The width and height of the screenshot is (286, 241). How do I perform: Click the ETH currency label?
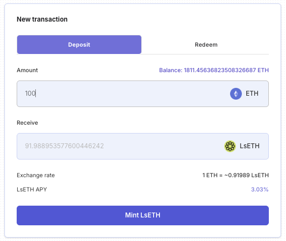click(x=252, y=93)
